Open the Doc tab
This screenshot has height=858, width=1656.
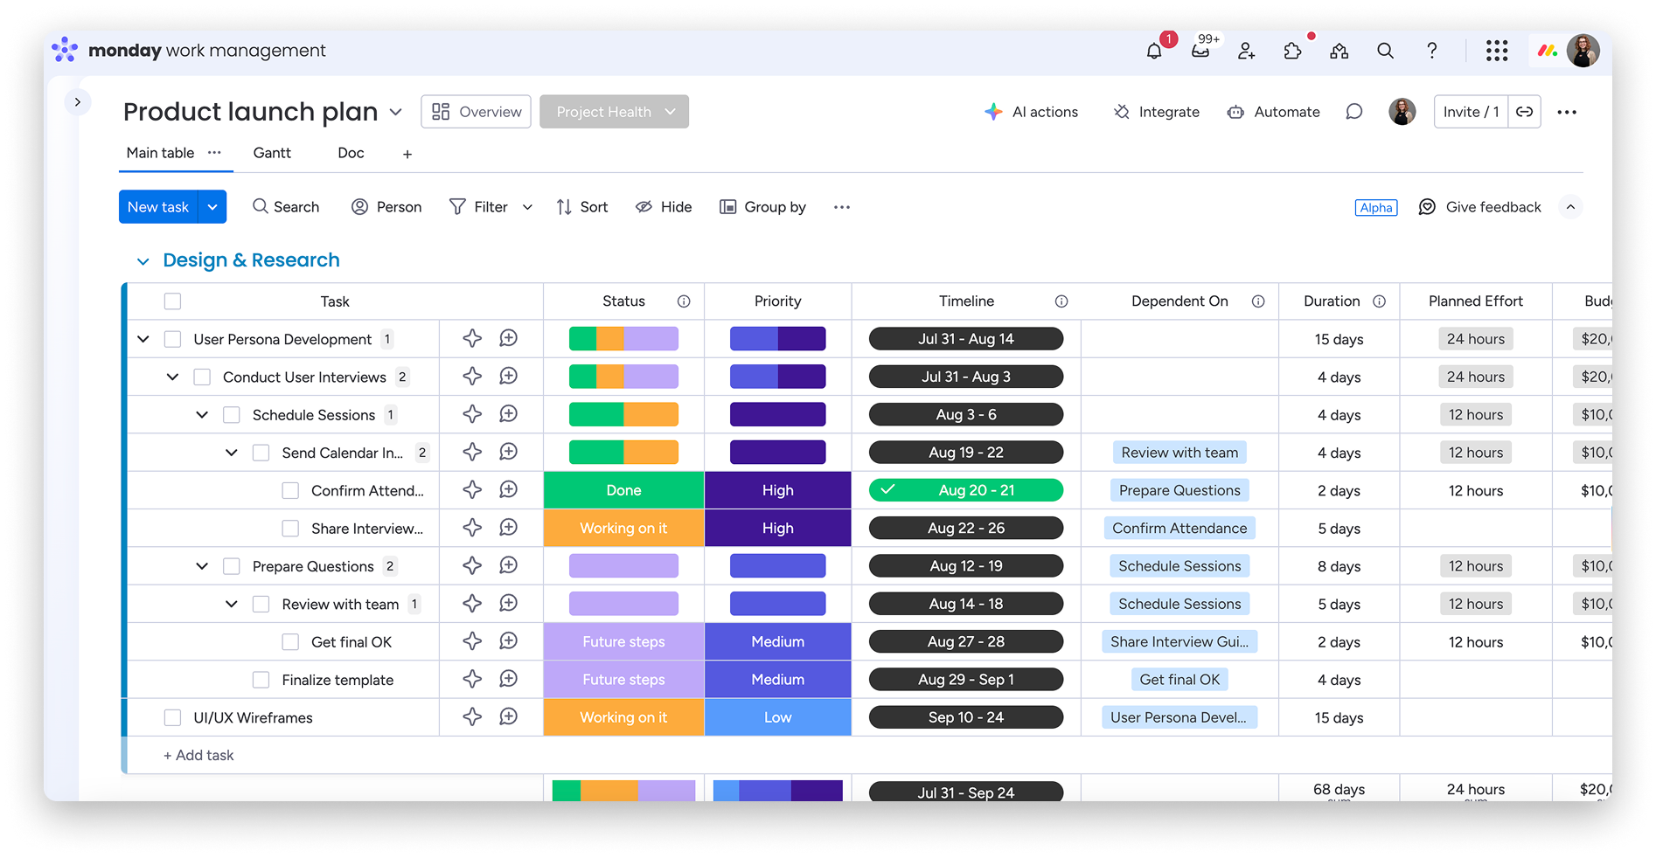[x=351, y=153]
